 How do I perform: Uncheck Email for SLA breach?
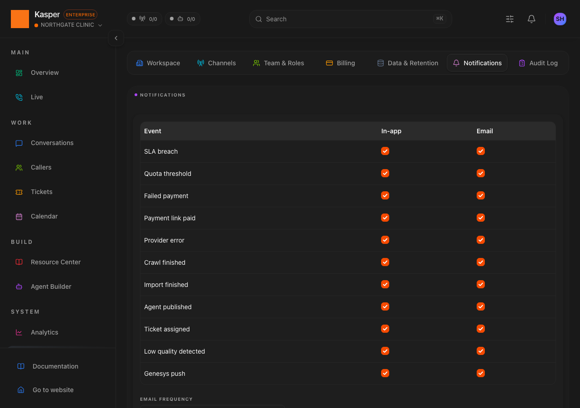(x=481, y=151)
